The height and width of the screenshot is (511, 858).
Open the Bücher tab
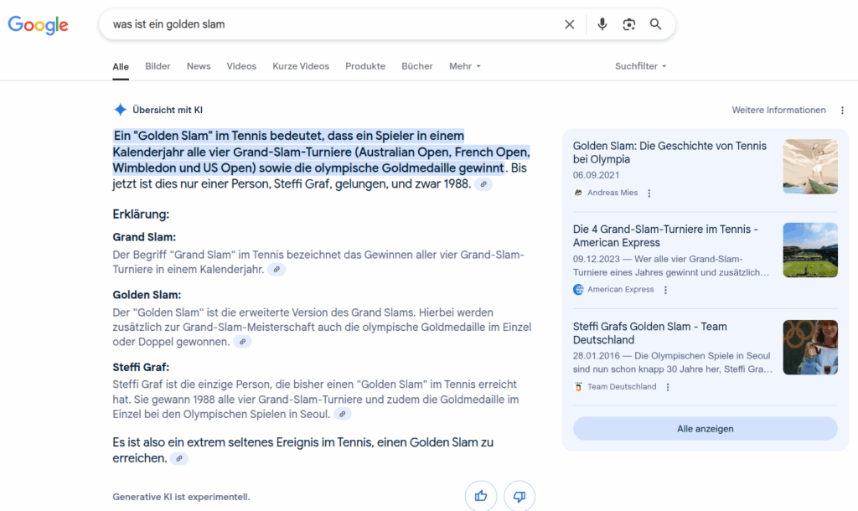(x=417, y=66)
